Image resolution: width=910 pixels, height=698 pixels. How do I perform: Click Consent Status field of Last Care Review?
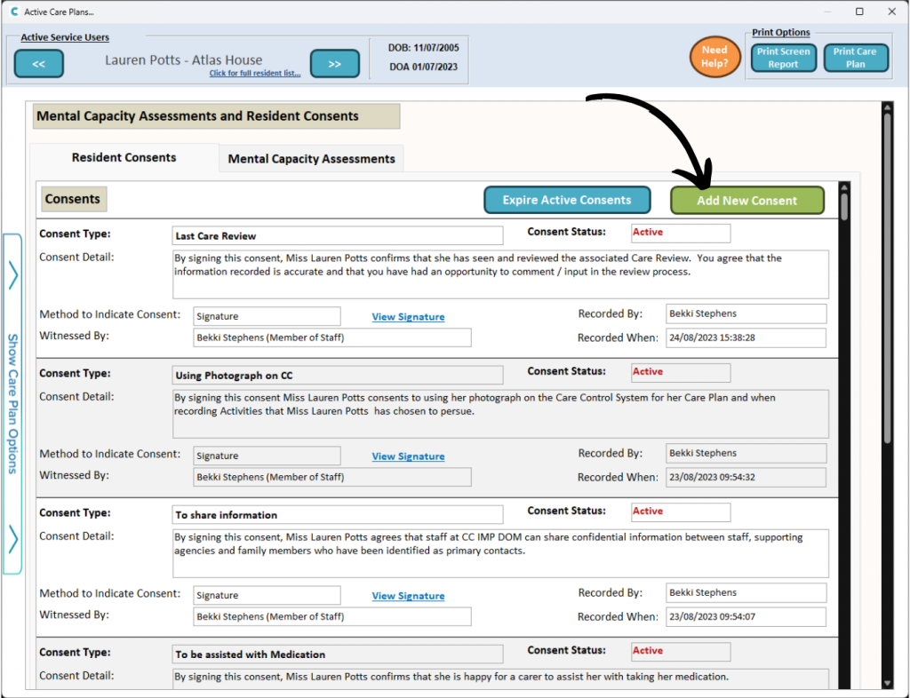(x=681, y=233)
